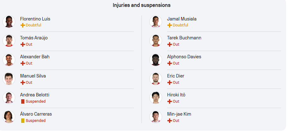288x132 pixels.
Task: Click the yellow doubtful cross beside Florentino Luís
Action: point(22,25)
